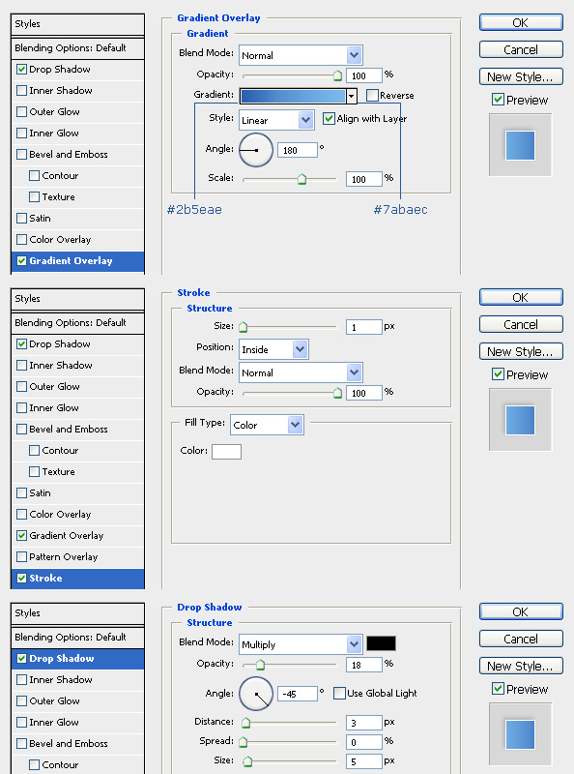The height and width of the screenshot is (774, 574).
Task: Click the Stroke Position Inside dropdown arrow
Action: click(x=300, y=349)
